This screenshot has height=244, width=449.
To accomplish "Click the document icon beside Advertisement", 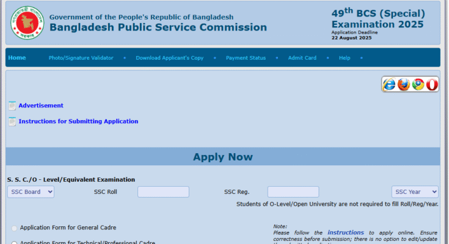I will pos(12,106).
